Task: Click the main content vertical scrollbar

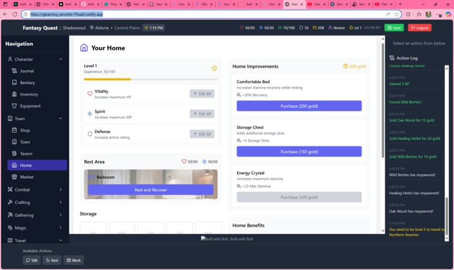Action: point(383,100)
